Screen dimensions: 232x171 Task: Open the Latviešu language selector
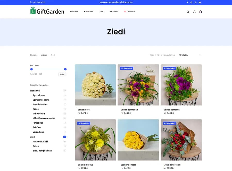tap(129, 12)
